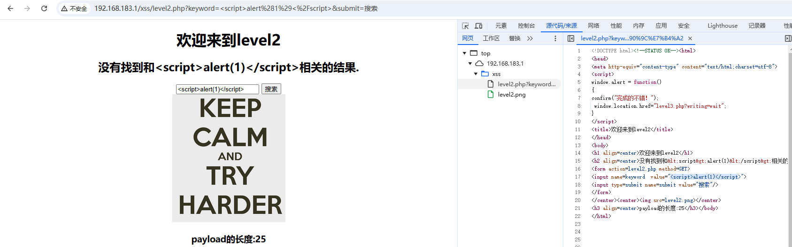Click the 没有找到和 result message text
Image resolution: width=792 pixels, height=247 pixels.
coord(229,67)
